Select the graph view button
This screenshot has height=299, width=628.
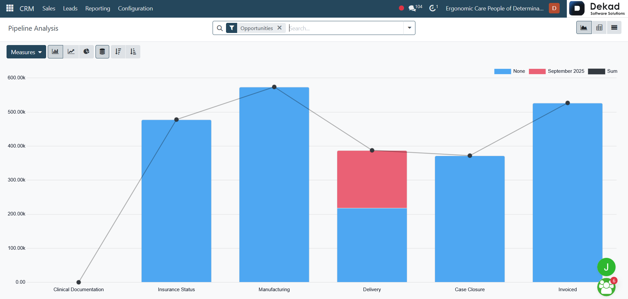(x=584, y=28)
